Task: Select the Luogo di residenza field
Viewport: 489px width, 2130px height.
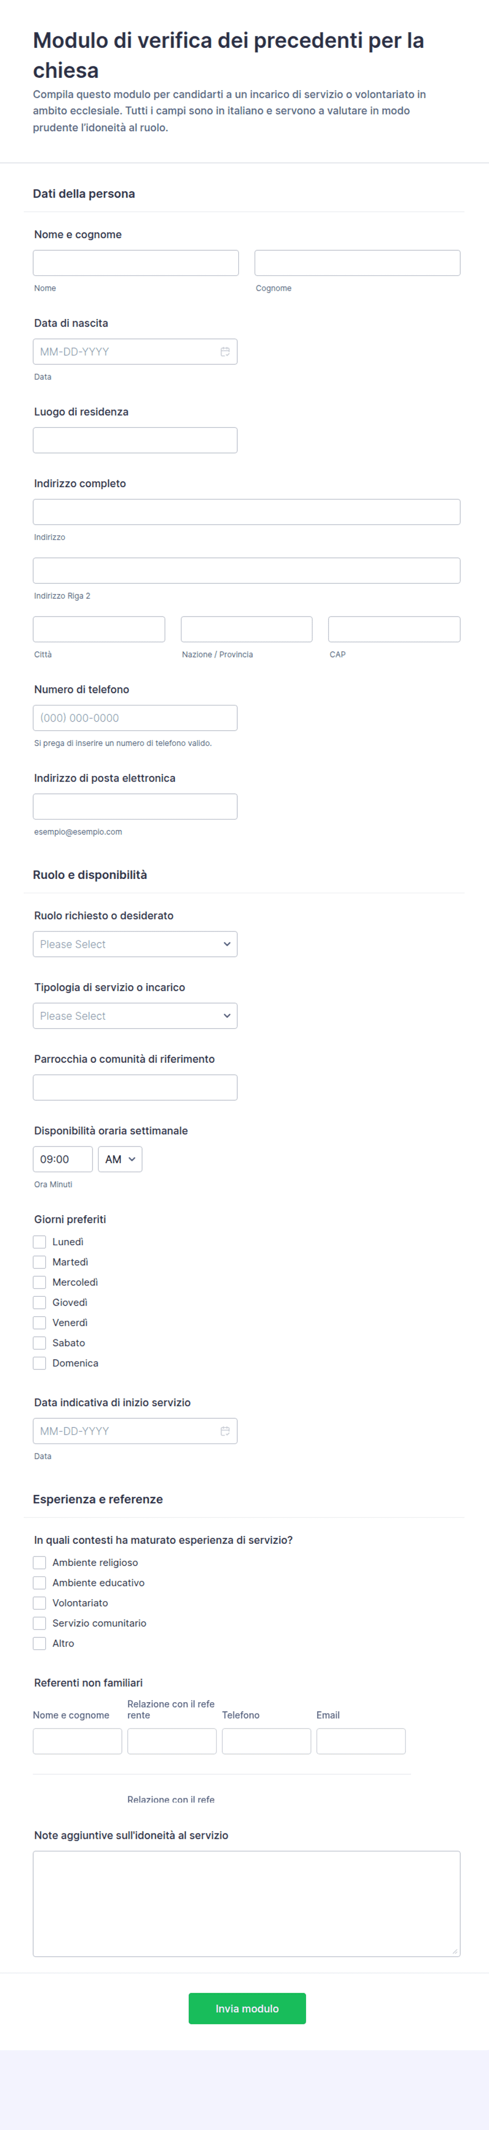Action: 135,440
